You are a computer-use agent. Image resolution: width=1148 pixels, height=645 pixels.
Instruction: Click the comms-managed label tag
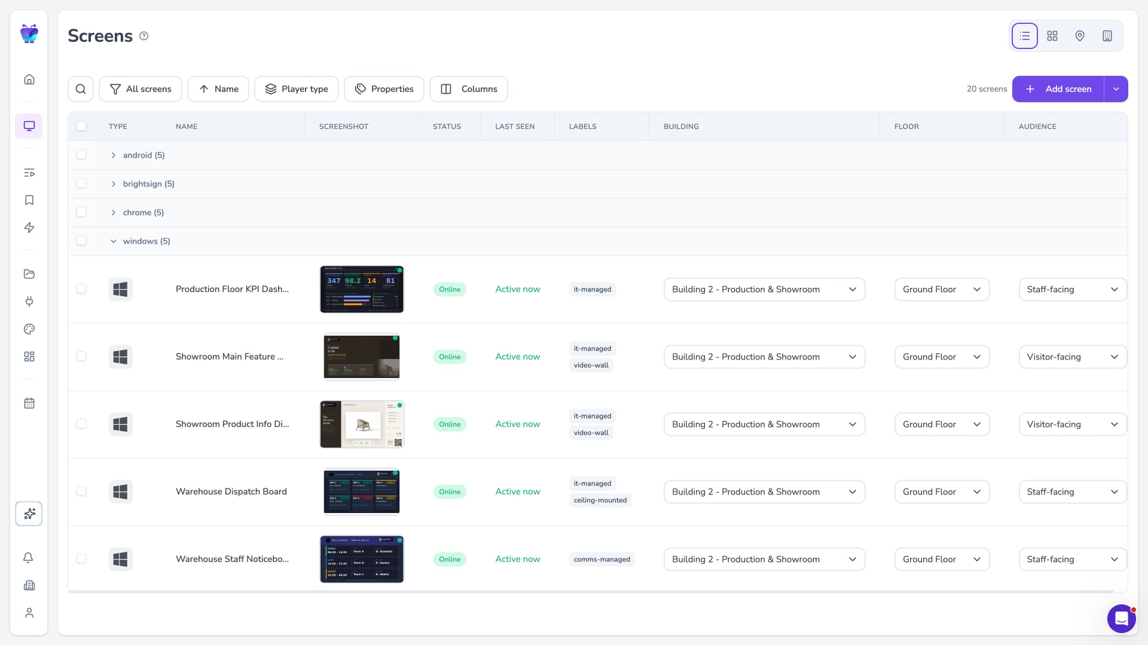coord(602,560)
